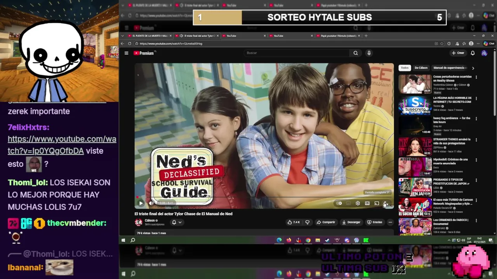The height and width of the screenshot is (279, 497).
Task: Open Firefox from the taskbar
Action: (x=289, y=240)
